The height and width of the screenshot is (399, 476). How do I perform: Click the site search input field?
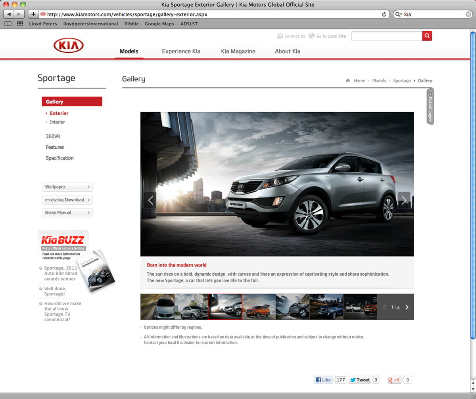pyautogui.click(x=386, y=36)
